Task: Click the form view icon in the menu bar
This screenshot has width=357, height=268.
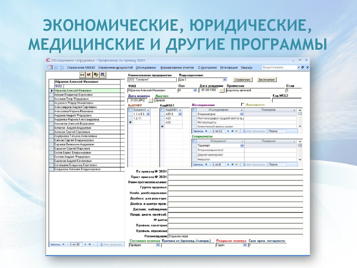Action: click(50, 67)
